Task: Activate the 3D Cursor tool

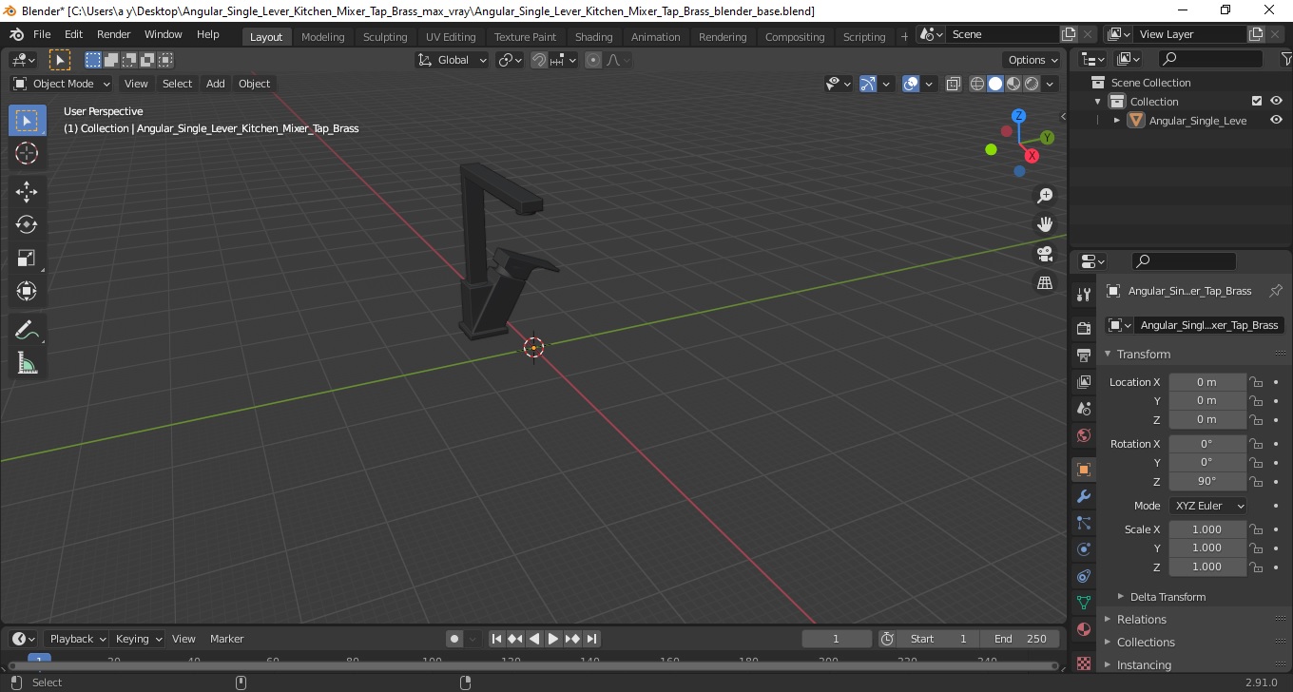Action: 27,153
